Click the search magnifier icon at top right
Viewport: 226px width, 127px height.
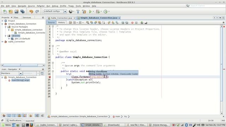[188, 6]
